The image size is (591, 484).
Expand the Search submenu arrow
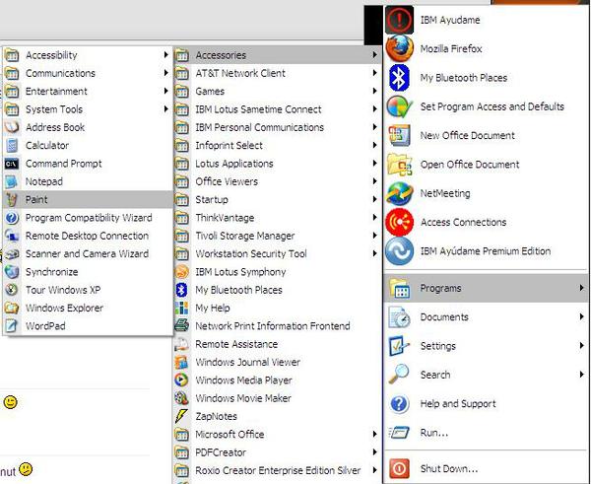click(x=581, y=375)
